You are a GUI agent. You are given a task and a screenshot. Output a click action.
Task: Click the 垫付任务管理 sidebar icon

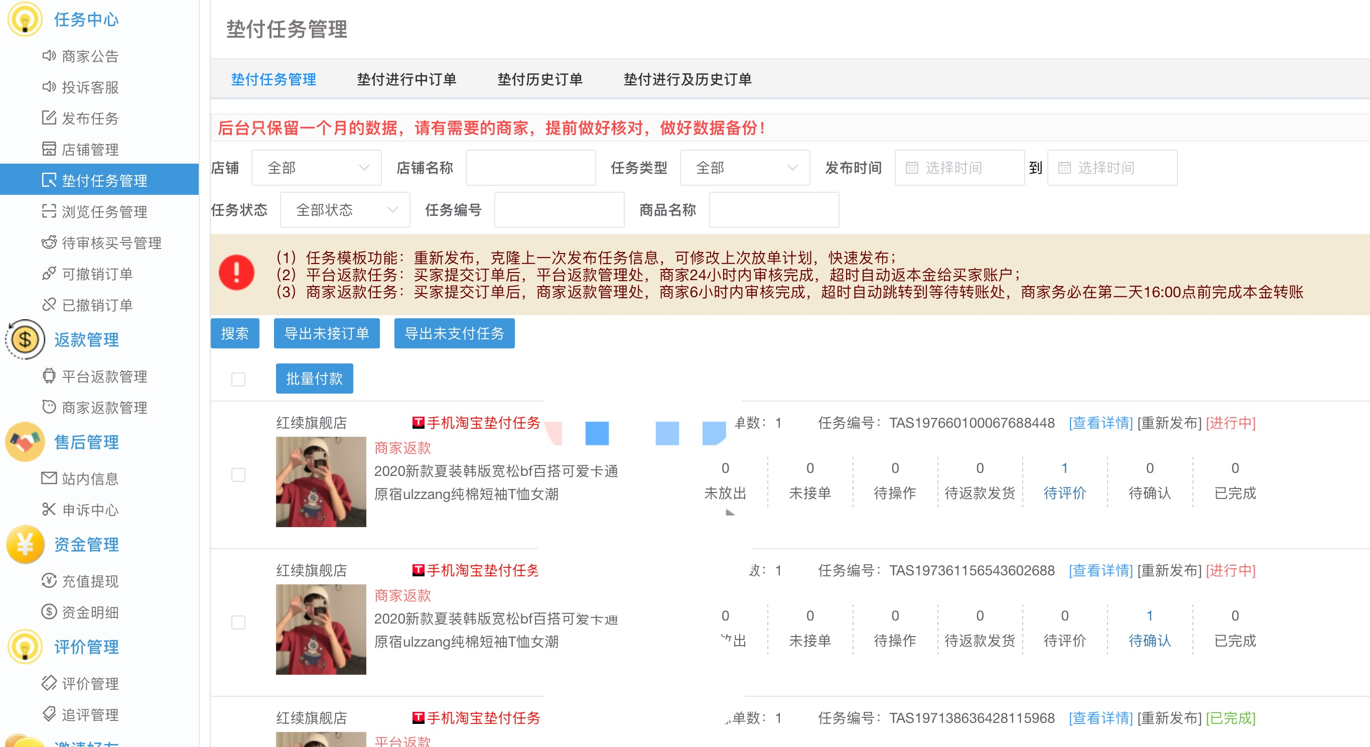click(49, 180)
